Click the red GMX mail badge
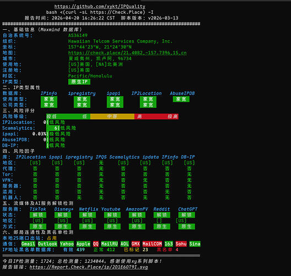 click(x=136, y=243)
